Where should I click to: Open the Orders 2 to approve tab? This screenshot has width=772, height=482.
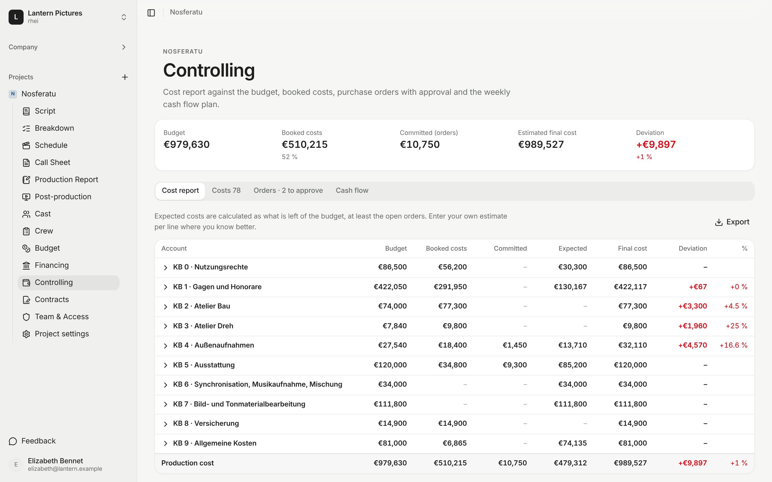288,191
